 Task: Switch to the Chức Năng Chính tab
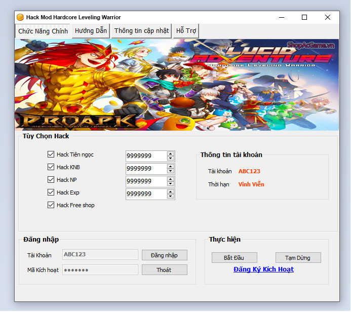(43, 31)
